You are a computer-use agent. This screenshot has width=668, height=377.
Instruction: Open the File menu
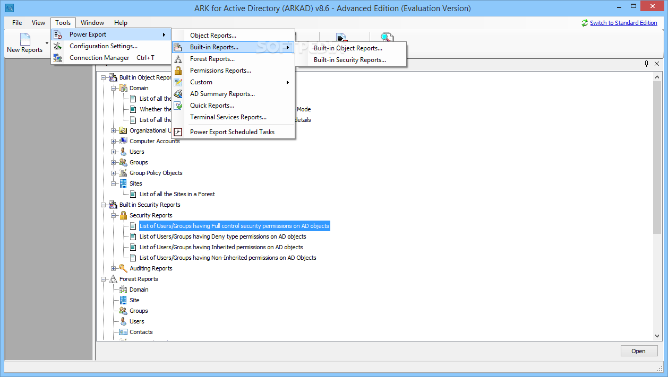pos(17,23)
